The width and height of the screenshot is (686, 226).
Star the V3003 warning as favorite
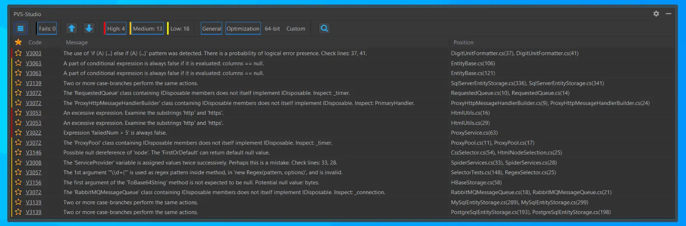pos(18,53)
